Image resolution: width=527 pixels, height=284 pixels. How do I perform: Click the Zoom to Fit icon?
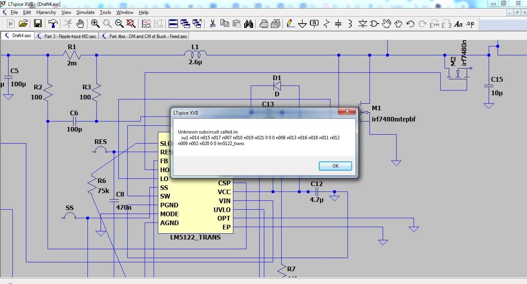click(x=131, y=24)
